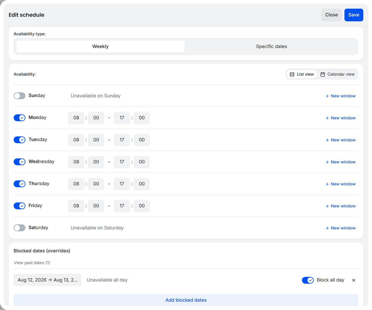This screenshot has width=372, height=310.
Task: Toggle Wednesday availability off
Action: (x=19, y=162)
